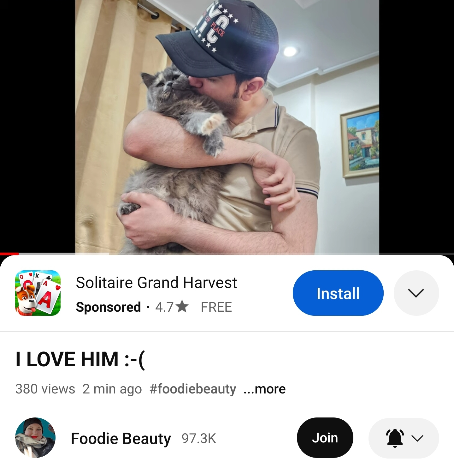Tap the Solitaire Grand Harvest app icon
Screen dimensions: 454x468
(x=38, y=293)
